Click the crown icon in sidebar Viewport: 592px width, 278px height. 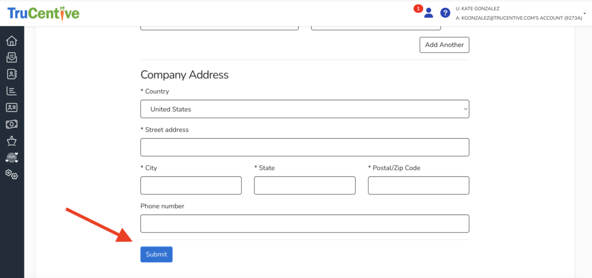(12, 141)
